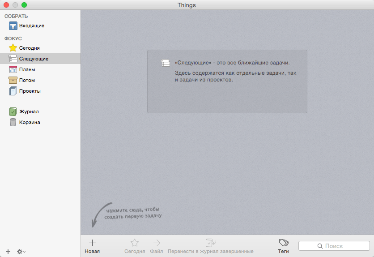Click the Корзина trash can icon
The height and width of the screenshot is (257, 374).
(13, 122)
